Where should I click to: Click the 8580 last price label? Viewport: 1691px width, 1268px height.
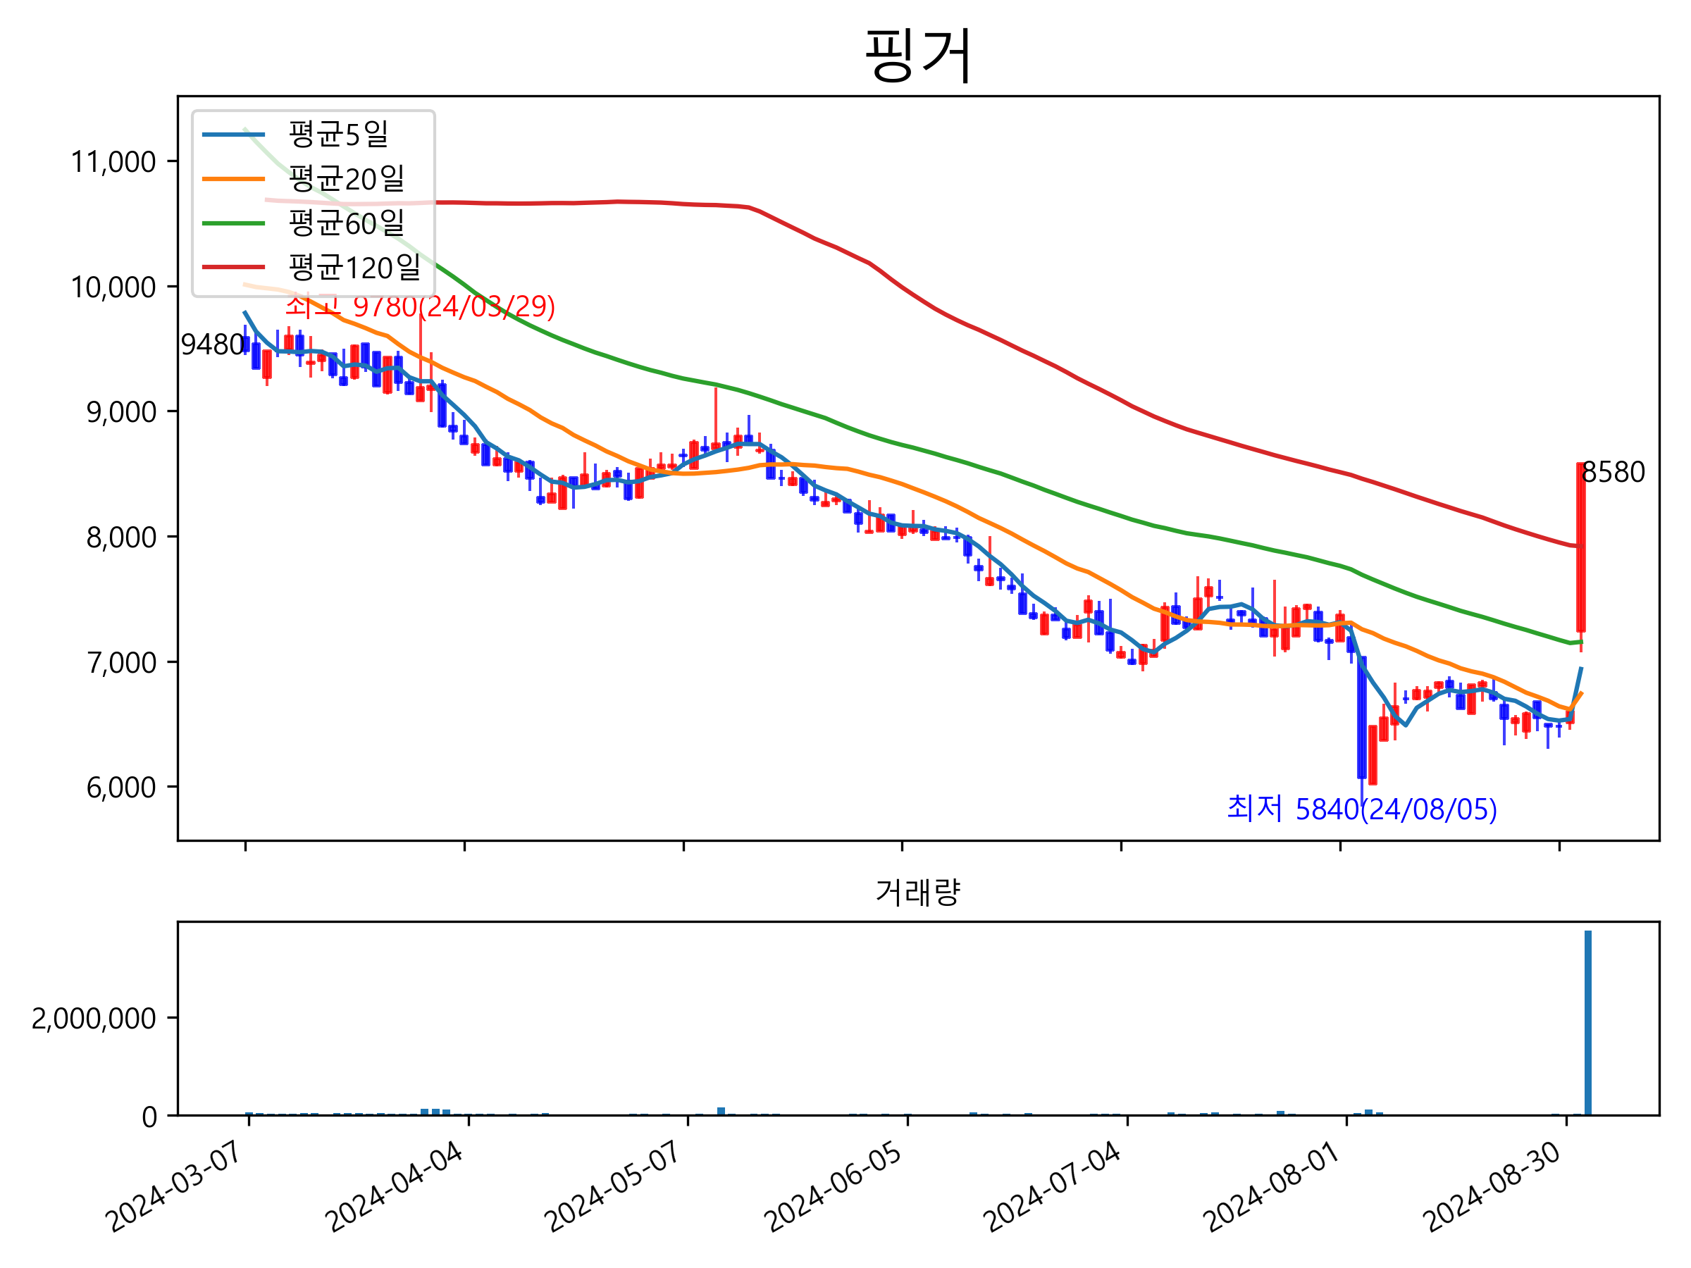1613,473
